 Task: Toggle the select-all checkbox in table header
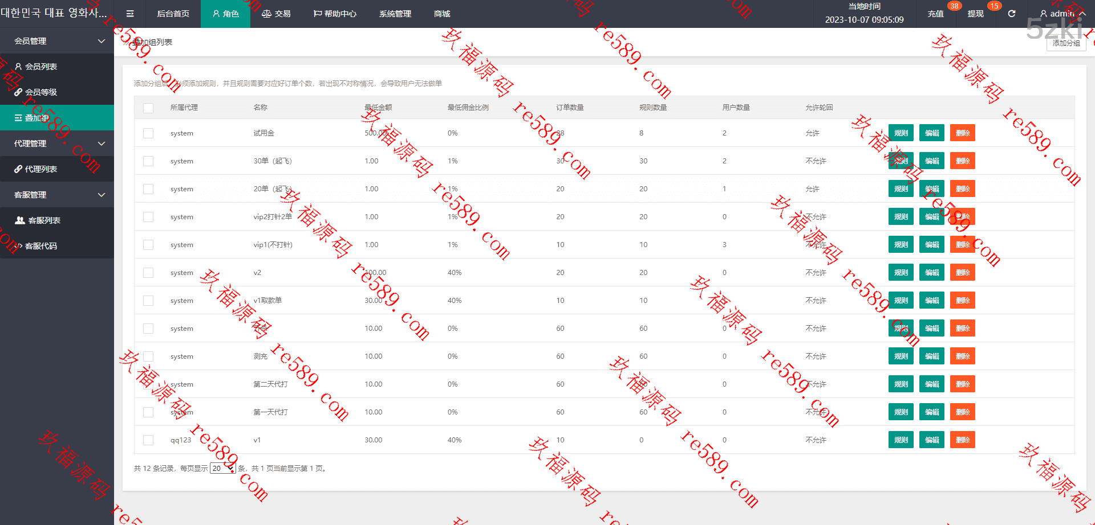tap(148, 108)
